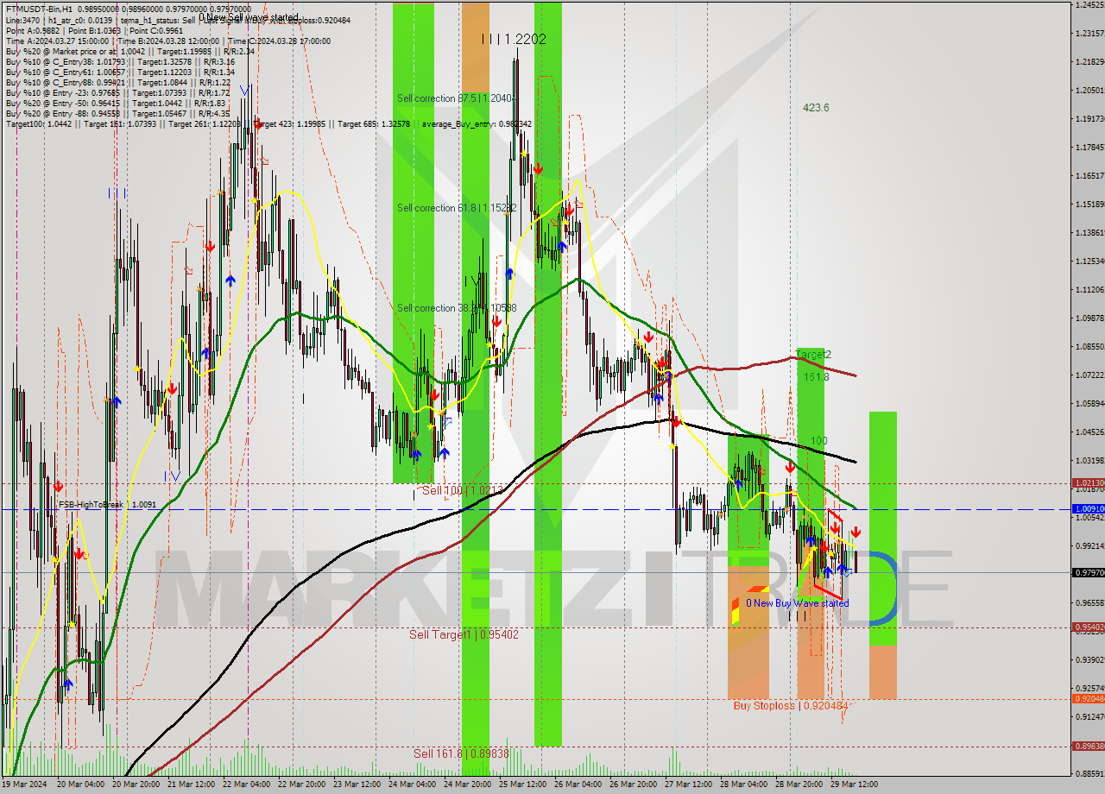The width and height of the screenshot is (1105, 794).
Task: Click the 'Buy %10 @ C_Entry88' info line
Action: coord(117,83)
